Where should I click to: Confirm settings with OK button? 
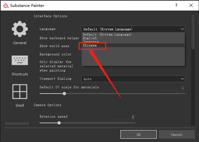(139, 134)
